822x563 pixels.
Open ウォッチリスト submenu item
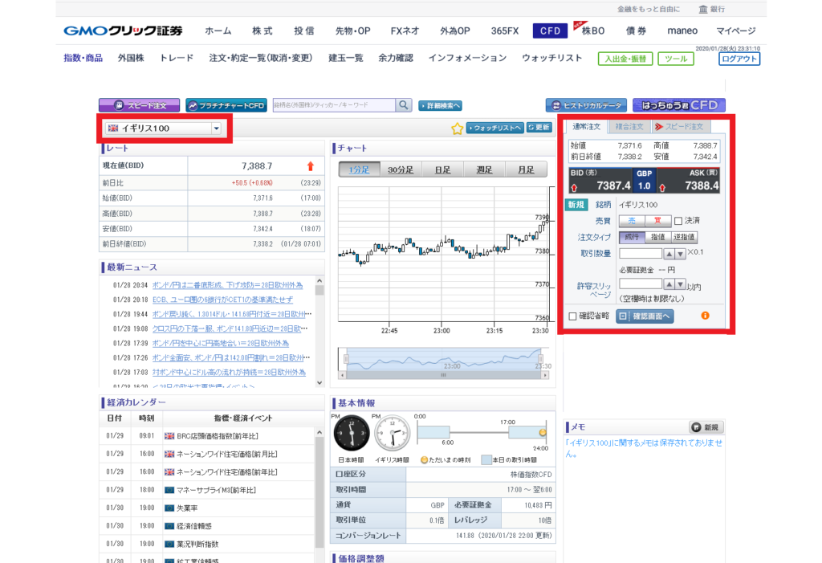[x=552, y=58]
